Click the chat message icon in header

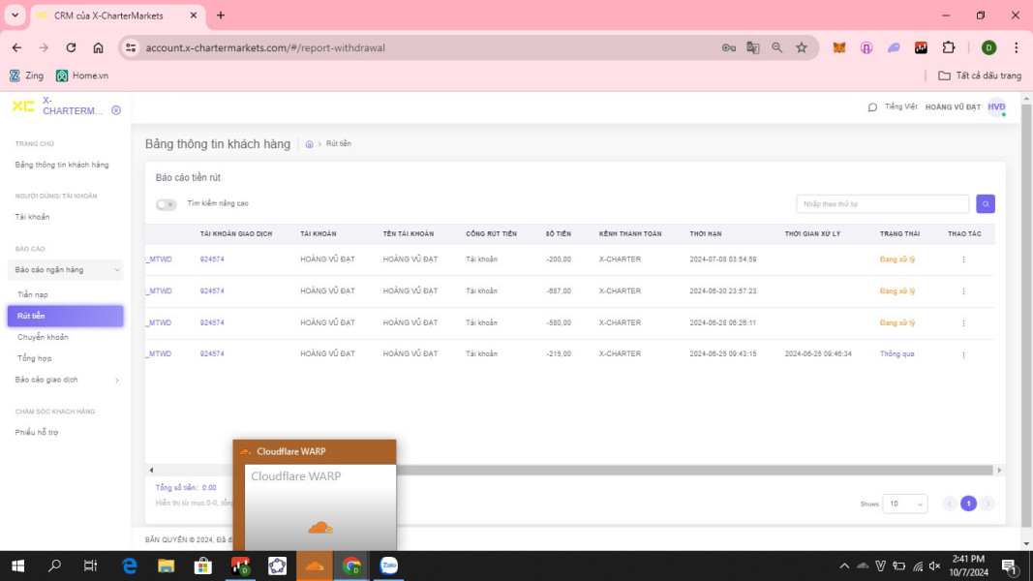(x=872, y=107)
